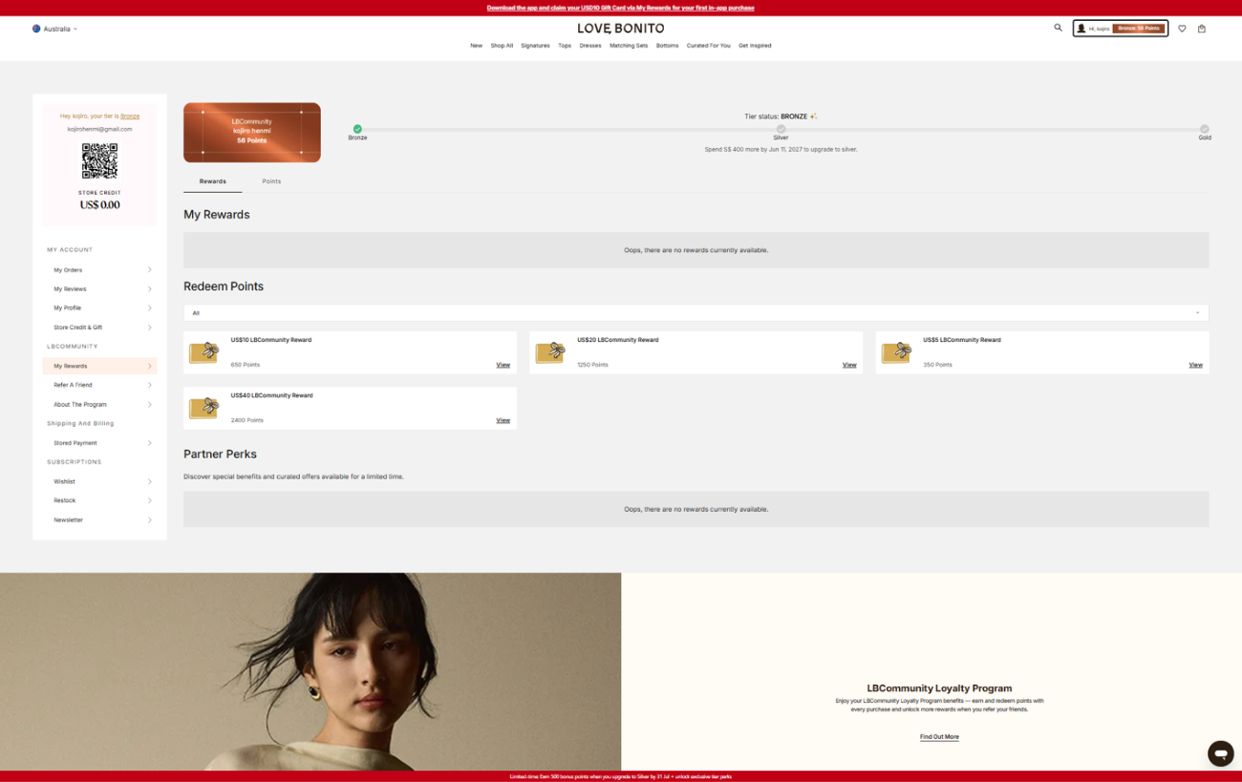
Task: Click the US$20 LBCommunity Reward gift card icon
Action: tap(550, 352)
